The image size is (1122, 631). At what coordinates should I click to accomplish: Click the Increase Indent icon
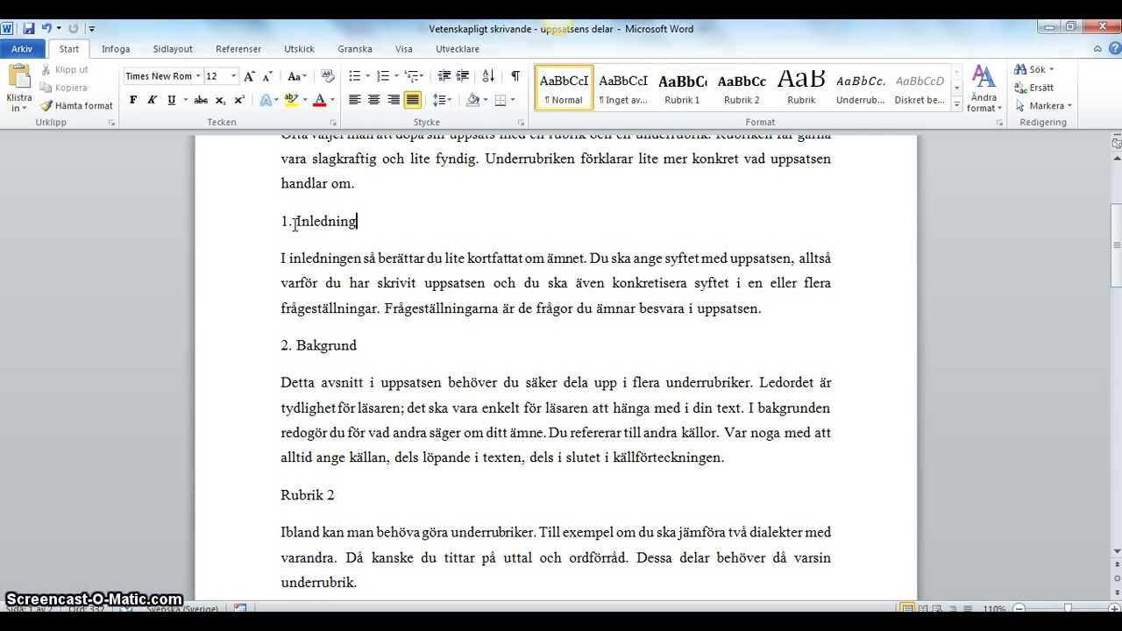pos(463,76)
